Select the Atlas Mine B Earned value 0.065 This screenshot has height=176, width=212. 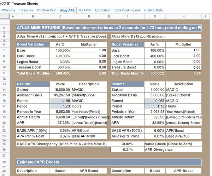154,101
